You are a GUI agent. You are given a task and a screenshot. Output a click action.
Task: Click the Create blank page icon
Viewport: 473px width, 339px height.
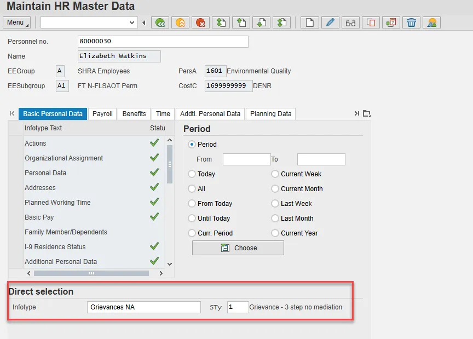pos(310,22)
